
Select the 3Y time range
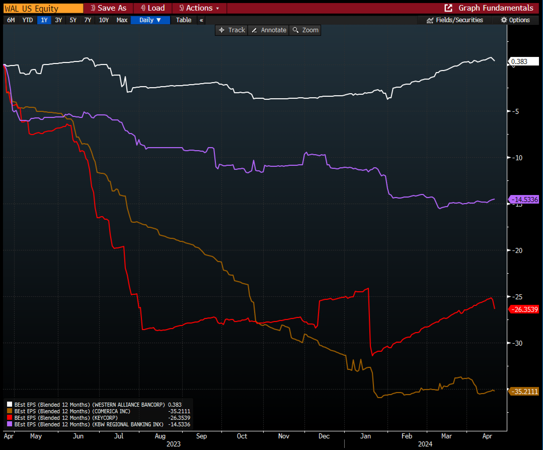[x=59, y=20]
